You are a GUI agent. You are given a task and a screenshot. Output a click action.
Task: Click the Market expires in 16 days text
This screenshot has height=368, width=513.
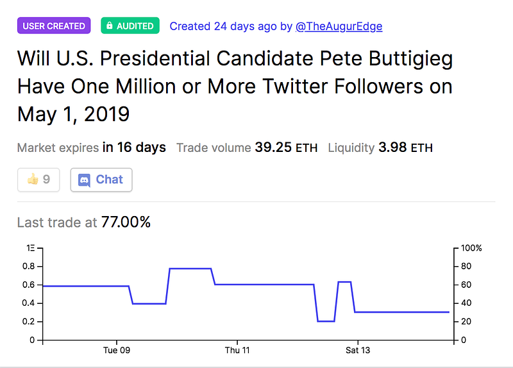(x=91, y=148)
